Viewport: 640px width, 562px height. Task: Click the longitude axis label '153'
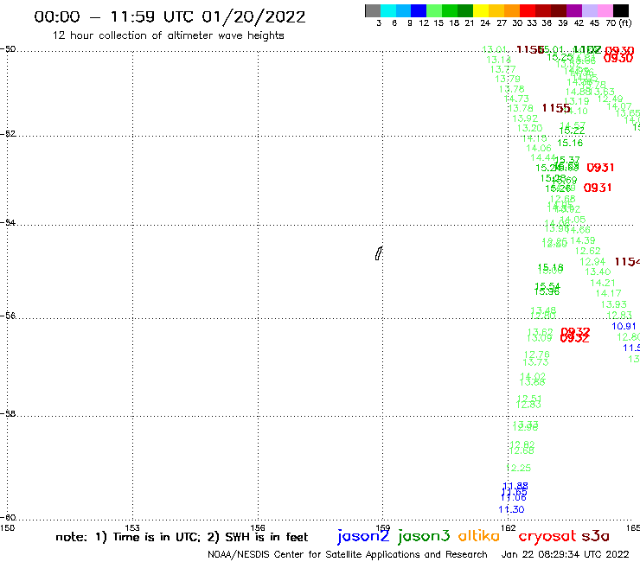[x=132, y=527]
